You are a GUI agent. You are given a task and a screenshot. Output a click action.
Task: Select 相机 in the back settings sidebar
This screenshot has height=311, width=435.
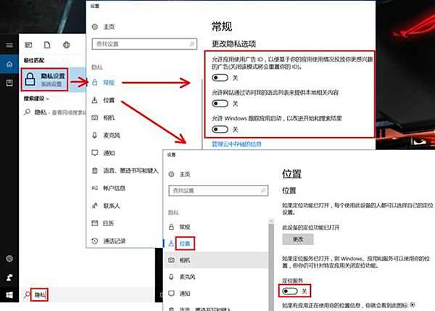pyautogui.click(x=109, y=117)
